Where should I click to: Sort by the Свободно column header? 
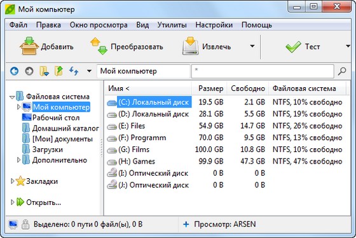pos(248,88)
